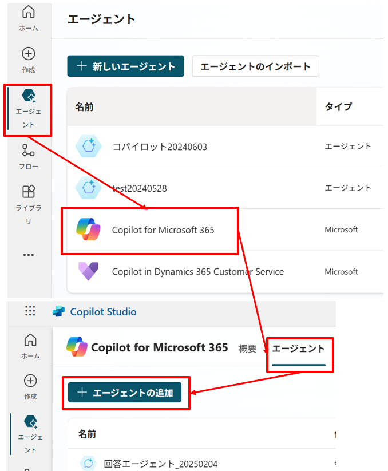Viewport: 388px width, 471px height.
Task: Click the タイプ column header
Action: click(x=338, y=106)
